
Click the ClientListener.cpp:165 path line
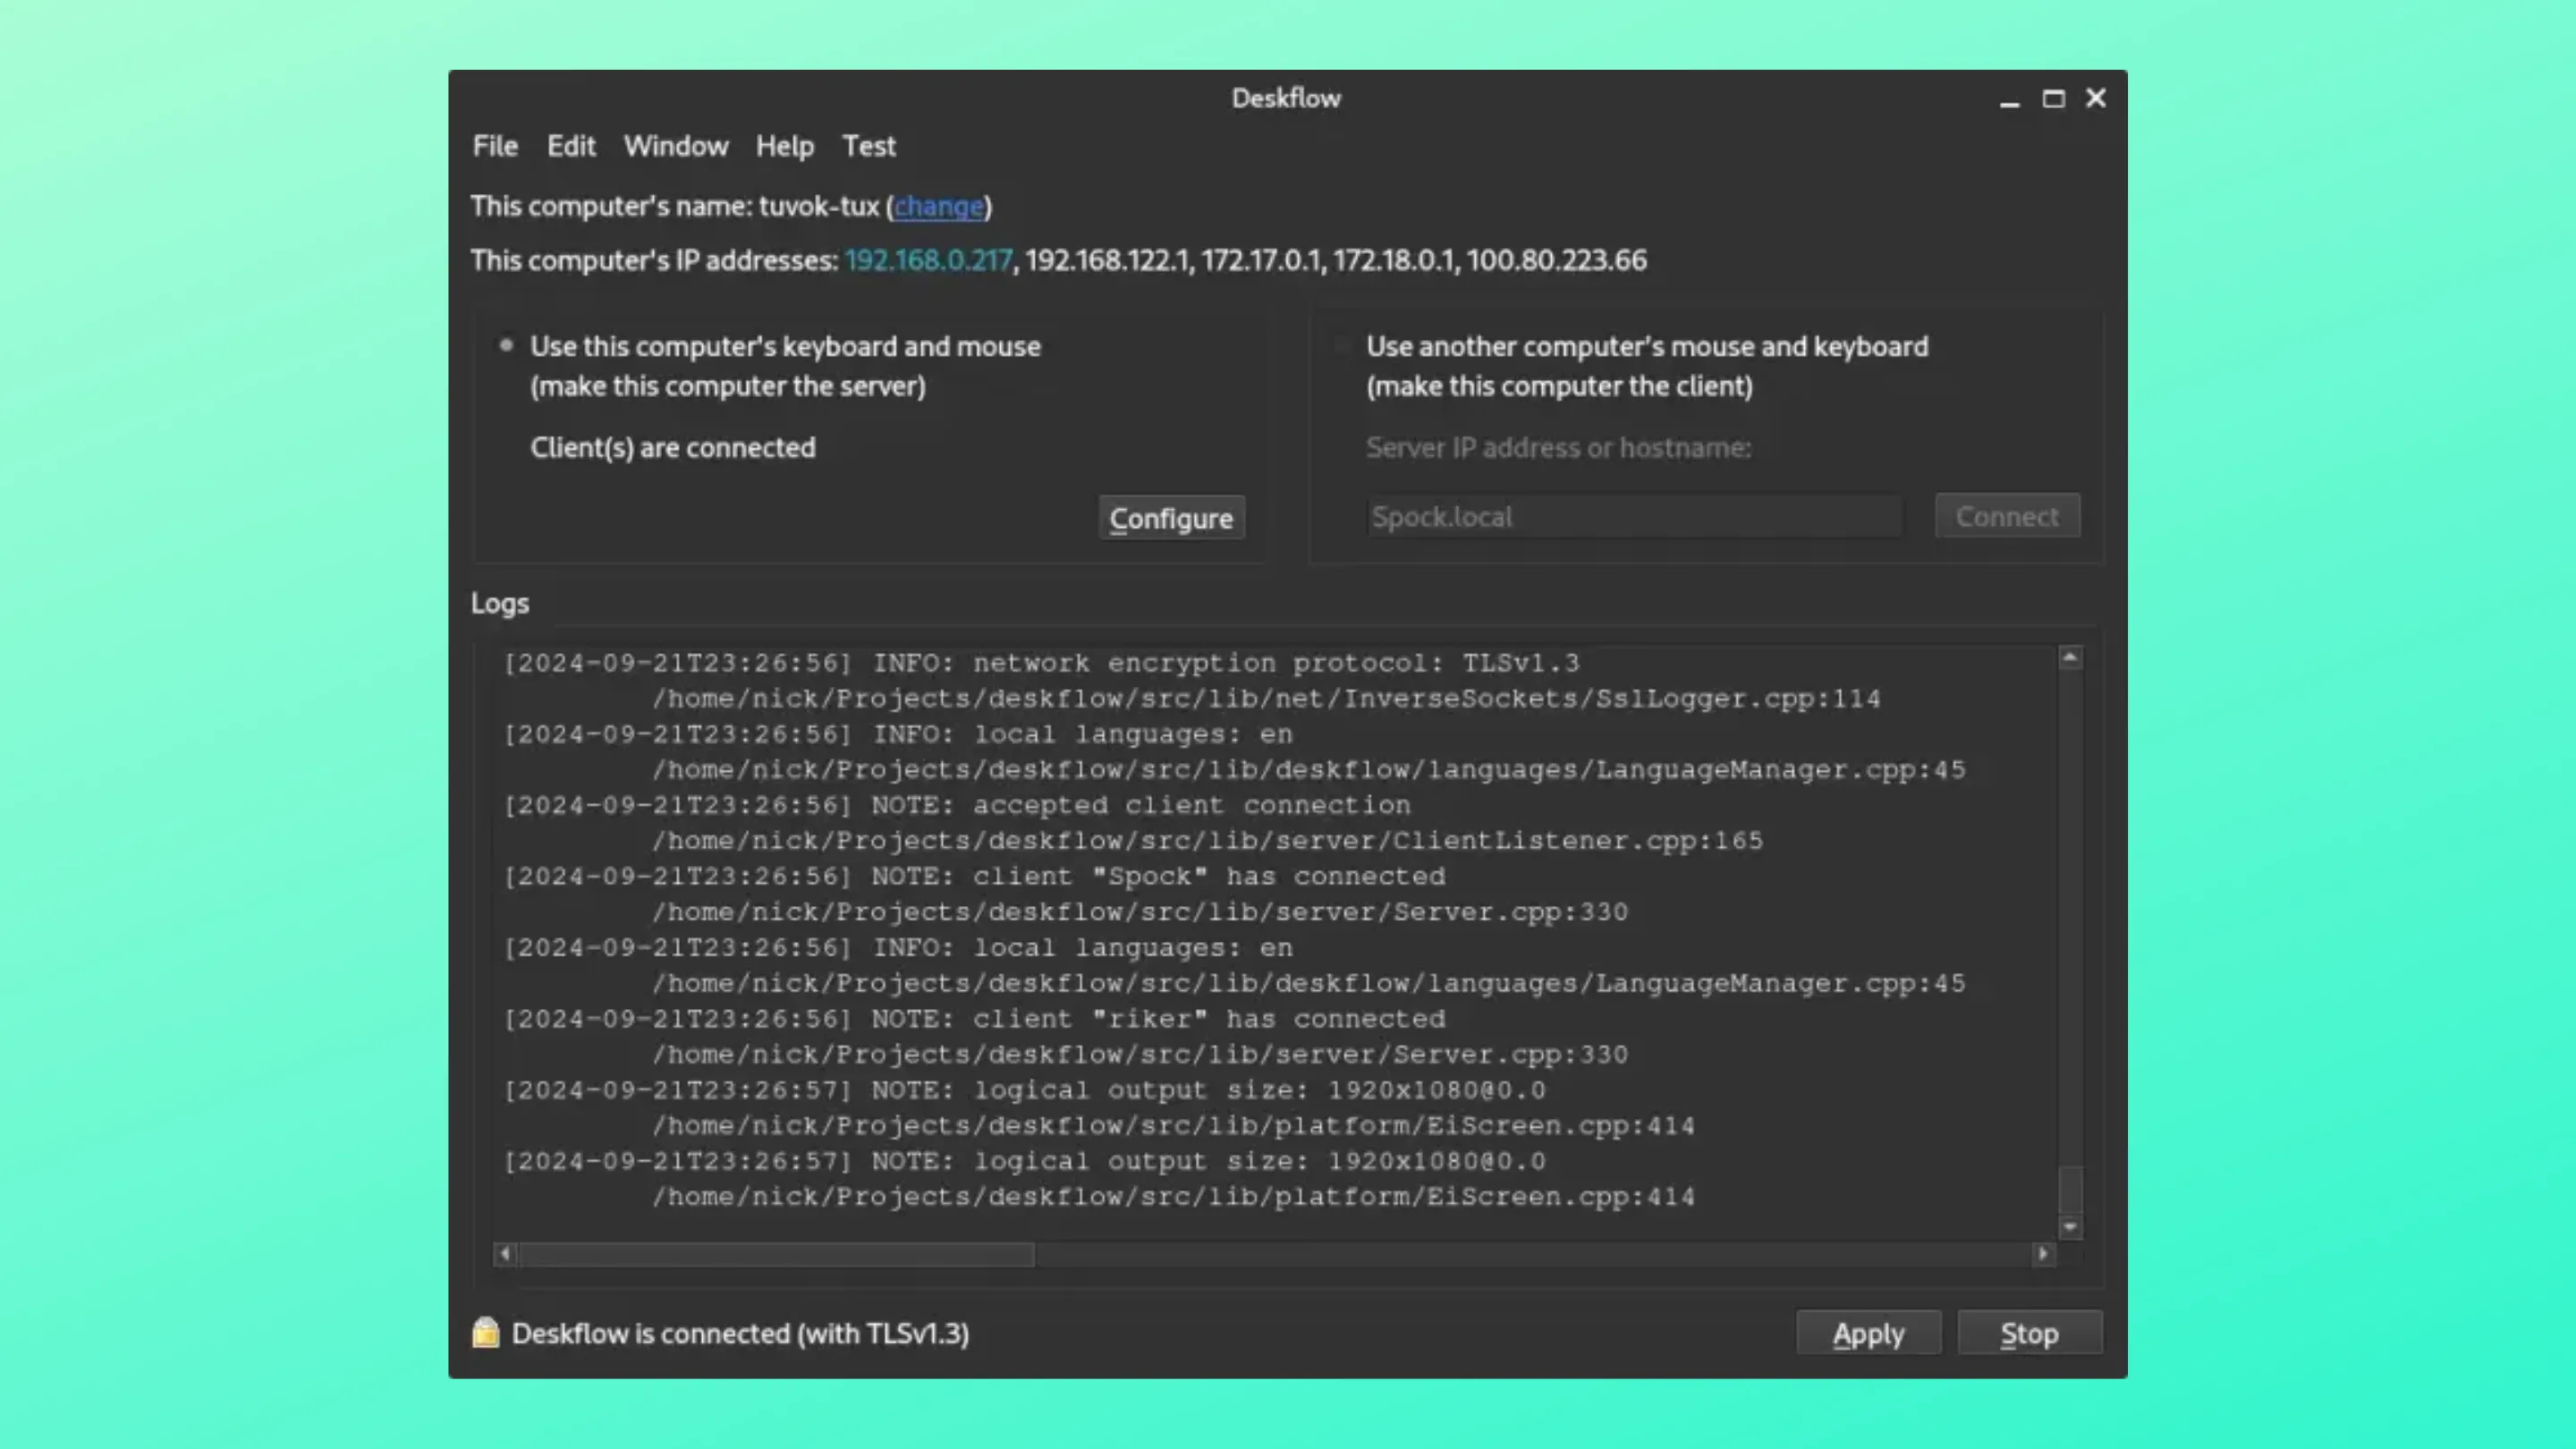[x=1207, y=840]
